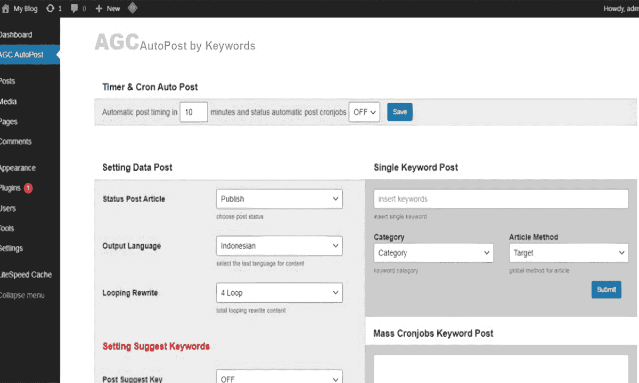Click the Looping Rewrite label
The height and width of the screenshot is (383, 639).
(x=130, y=293)
